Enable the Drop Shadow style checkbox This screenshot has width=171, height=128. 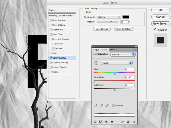point(51,20)
